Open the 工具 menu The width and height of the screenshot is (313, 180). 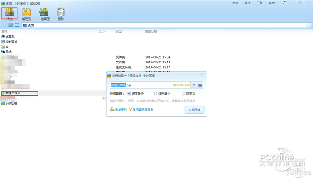pos(259,3)
